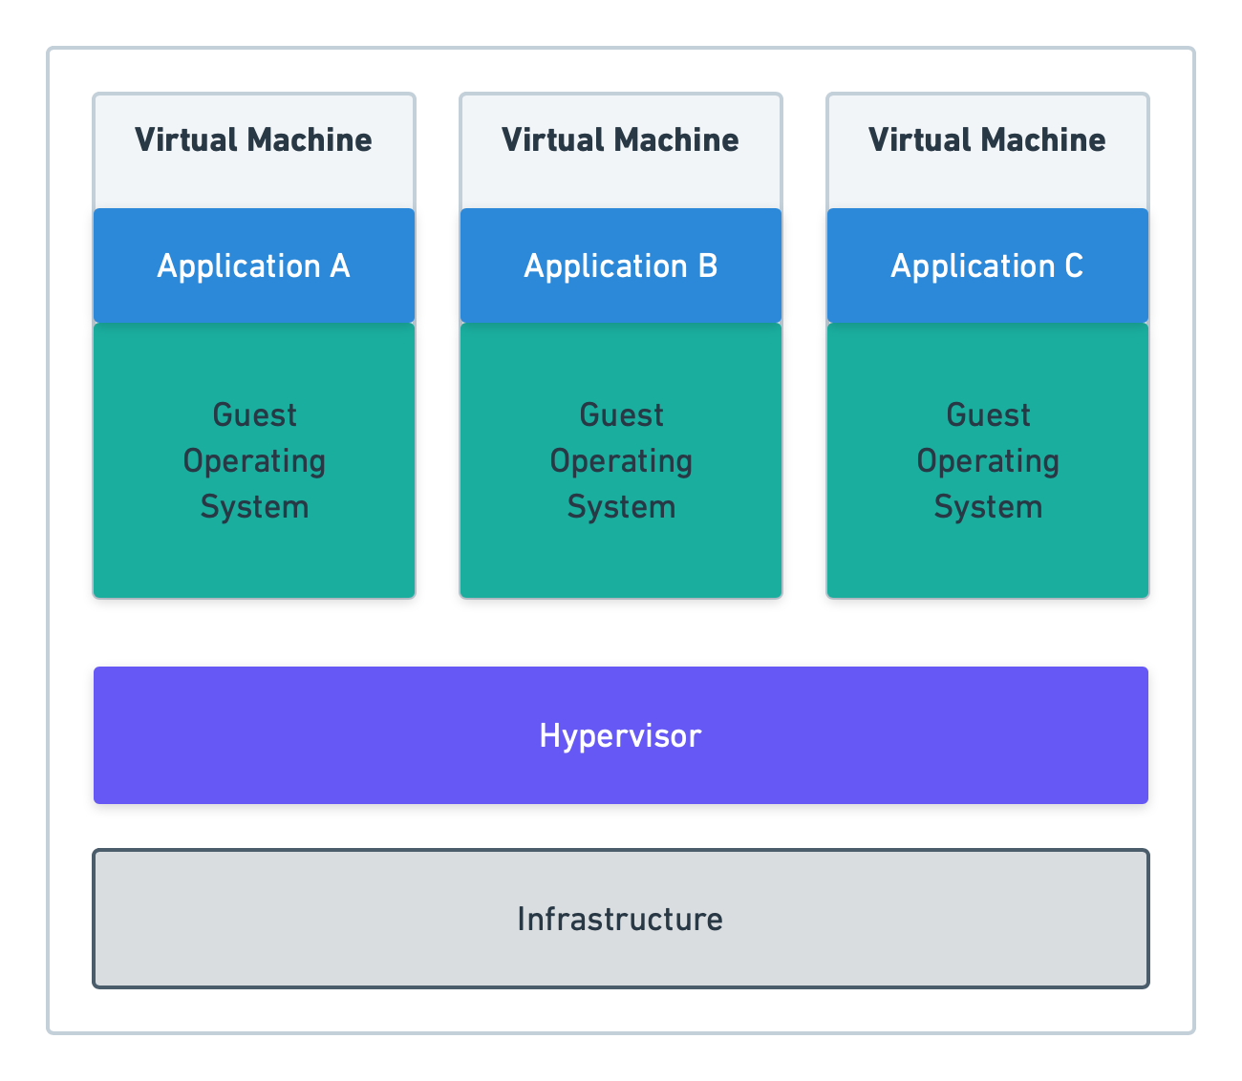Viewport: 1242px width, 1081px height.
Task: Click the middle Virtual Machine header
Action: click(x=620, y=139)
